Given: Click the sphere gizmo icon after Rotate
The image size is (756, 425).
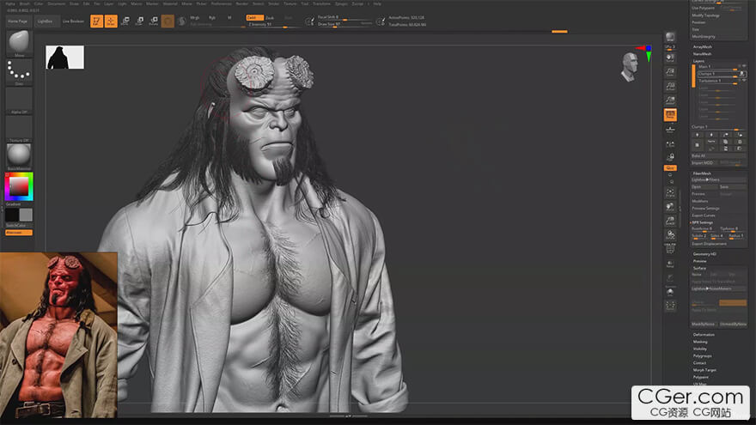Looking at the screenshot, I should click(x=168, y=21).
